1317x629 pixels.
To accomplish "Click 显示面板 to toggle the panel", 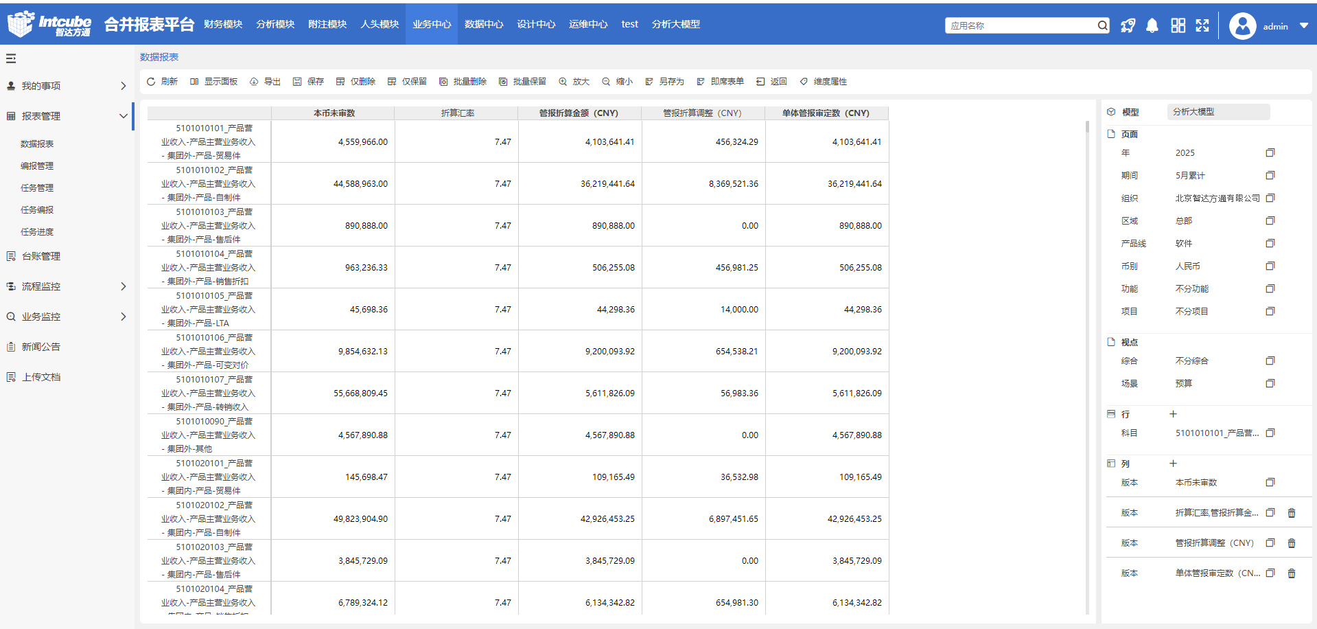I will pyautogui.click(x=213, y=82).
